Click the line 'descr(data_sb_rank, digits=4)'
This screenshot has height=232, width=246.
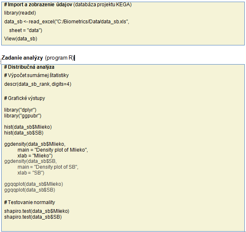tap(37, 84)
